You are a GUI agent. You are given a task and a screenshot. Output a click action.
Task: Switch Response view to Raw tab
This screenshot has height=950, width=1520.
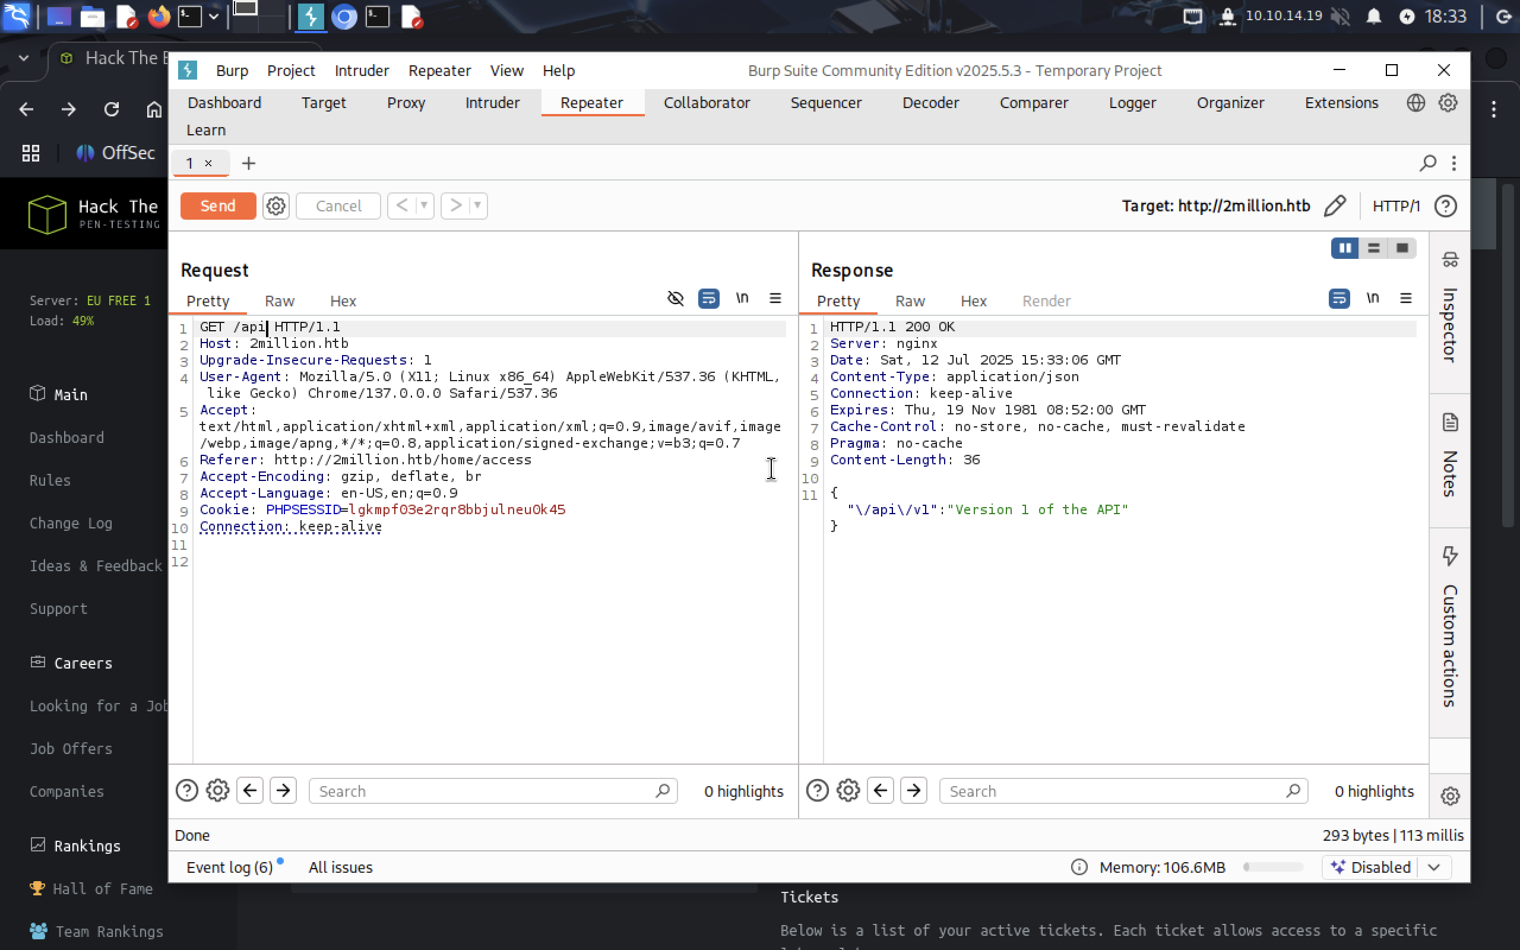(x=910, y=301)
